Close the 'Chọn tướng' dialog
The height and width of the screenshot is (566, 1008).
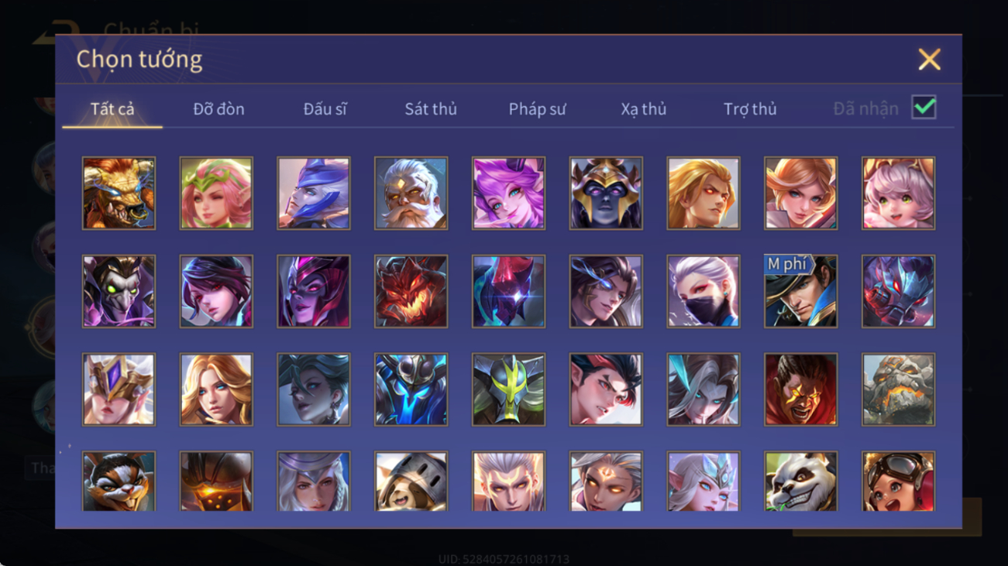click(x=929, y=60)
